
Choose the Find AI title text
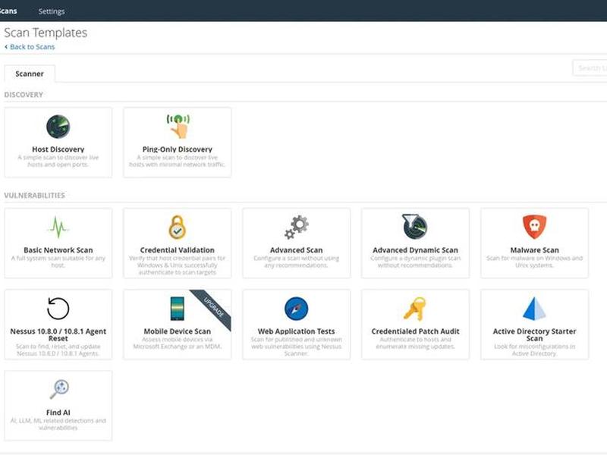tap(58, 413)
